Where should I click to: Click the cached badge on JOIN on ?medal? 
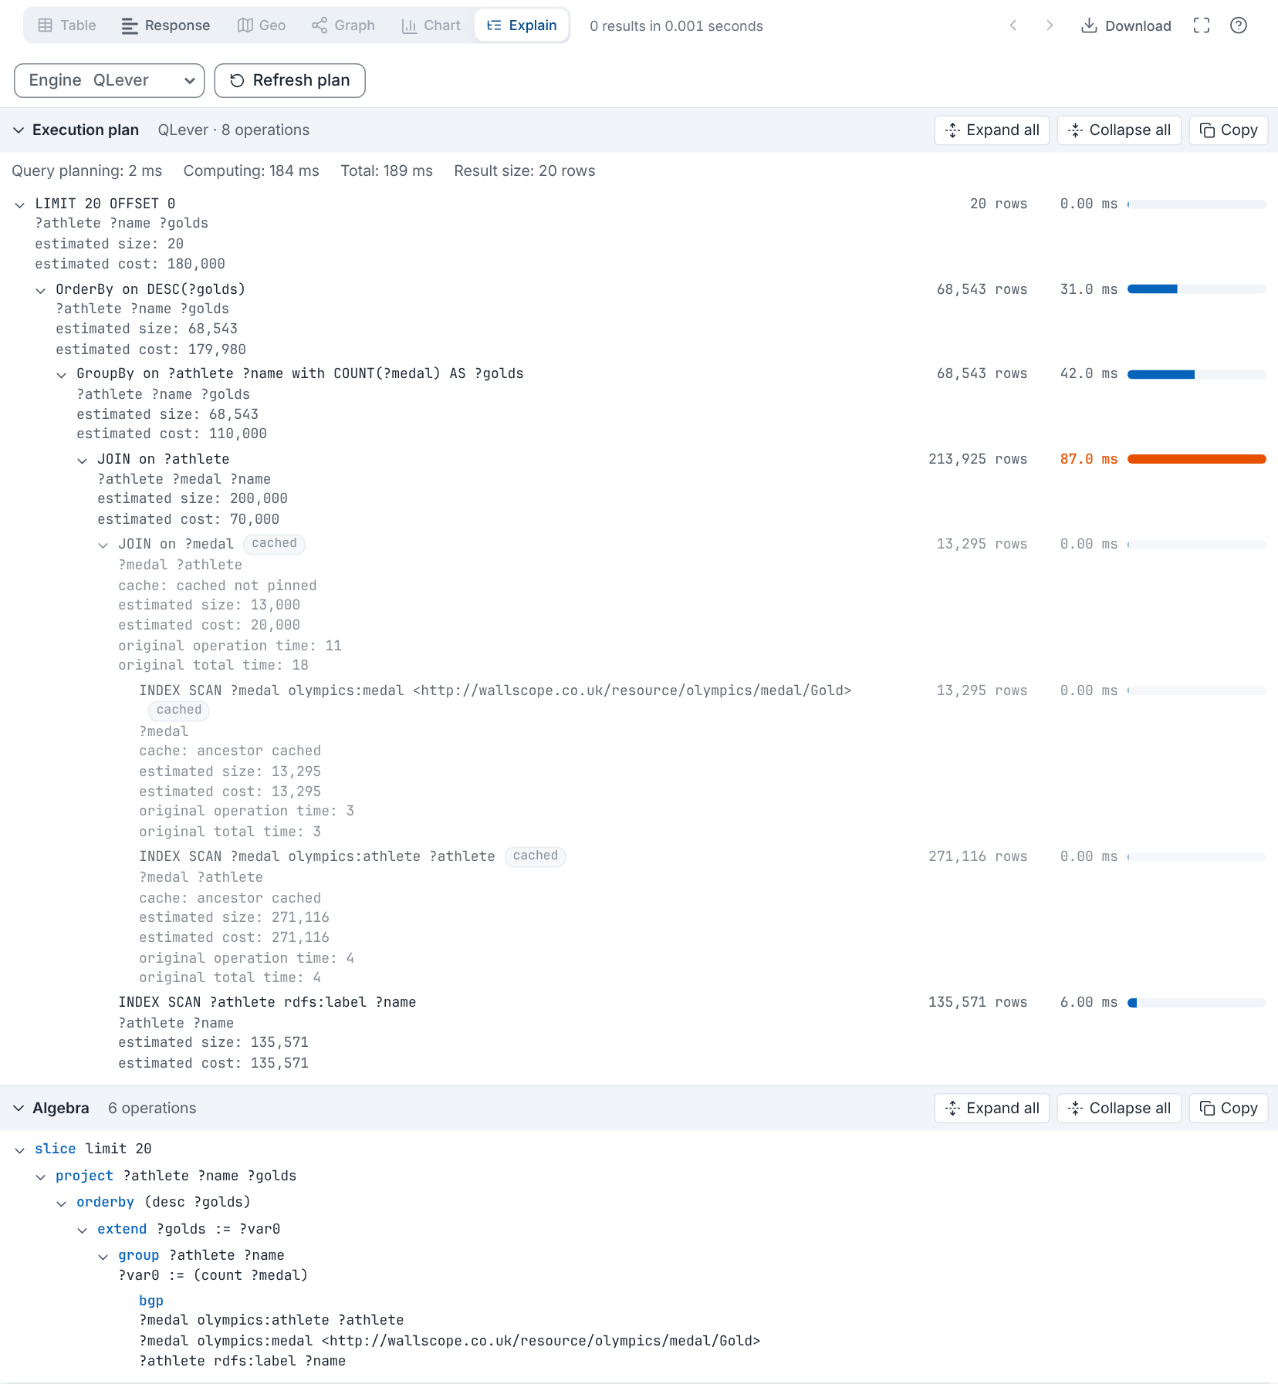click(274, 544)
